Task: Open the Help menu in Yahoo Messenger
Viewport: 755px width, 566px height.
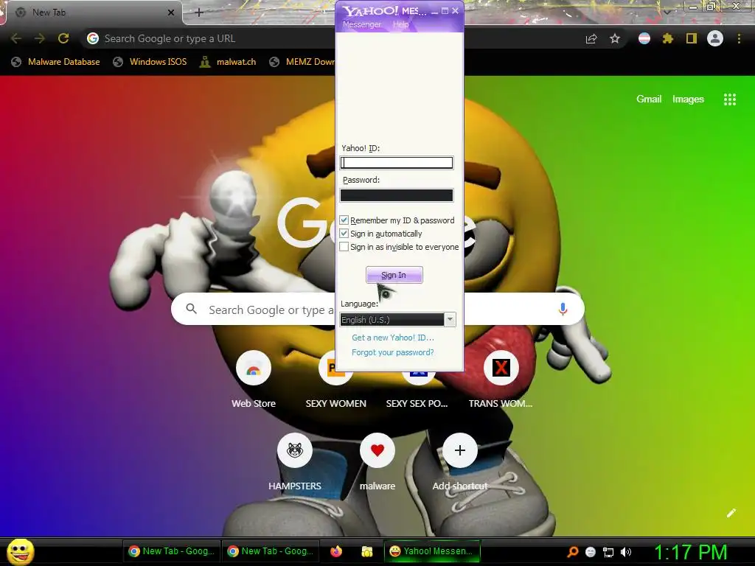Action: click(x=400, y=24)
